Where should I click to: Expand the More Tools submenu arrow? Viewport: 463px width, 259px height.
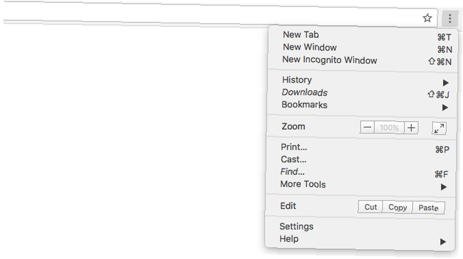tap(444, 187)
